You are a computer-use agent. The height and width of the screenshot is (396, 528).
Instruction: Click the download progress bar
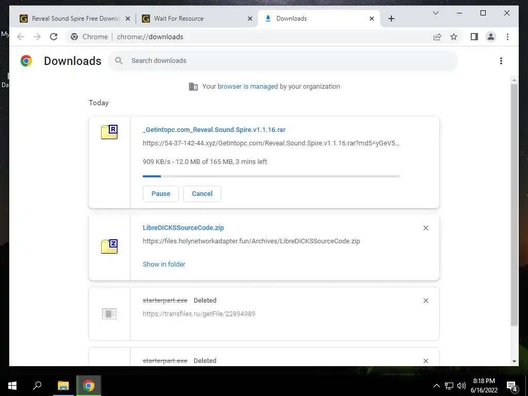[x=271, y=176]
